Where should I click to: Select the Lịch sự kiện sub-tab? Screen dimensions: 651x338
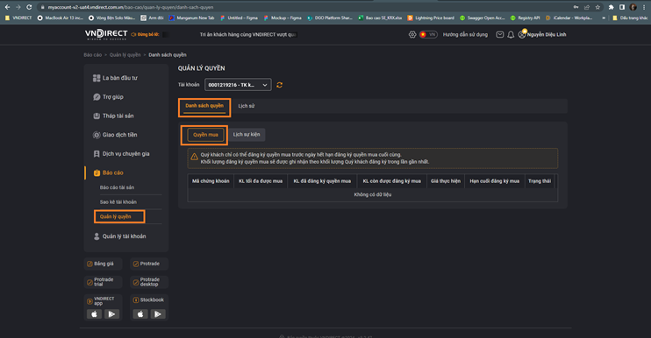click(247, 135)
